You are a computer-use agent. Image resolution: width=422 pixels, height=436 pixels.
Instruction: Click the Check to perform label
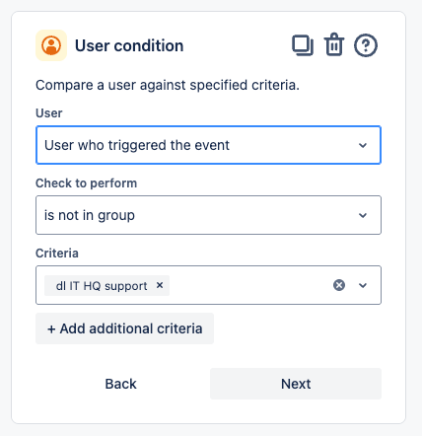click(86, 183)
